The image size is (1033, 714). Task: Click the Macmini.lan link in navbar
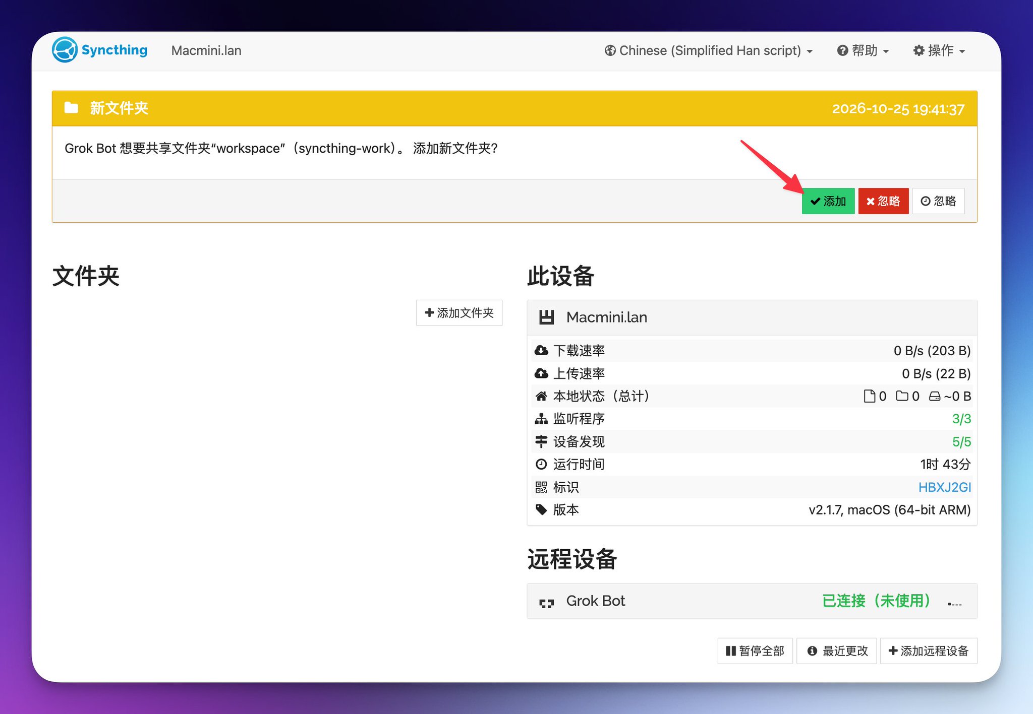(206, 50)
